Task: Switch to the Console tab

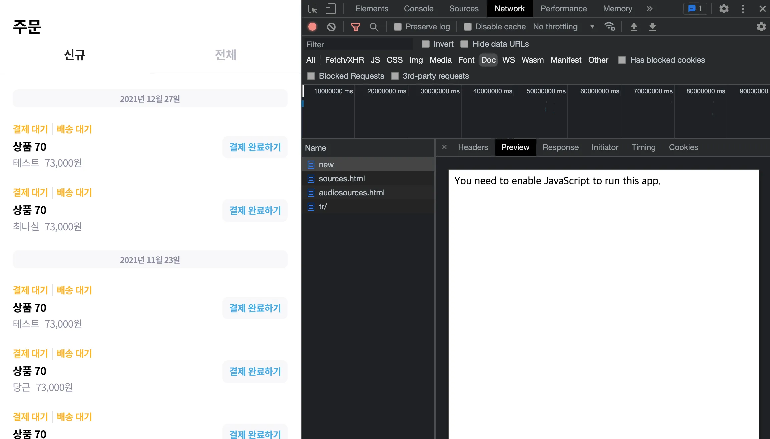Action: click(418, 9)
